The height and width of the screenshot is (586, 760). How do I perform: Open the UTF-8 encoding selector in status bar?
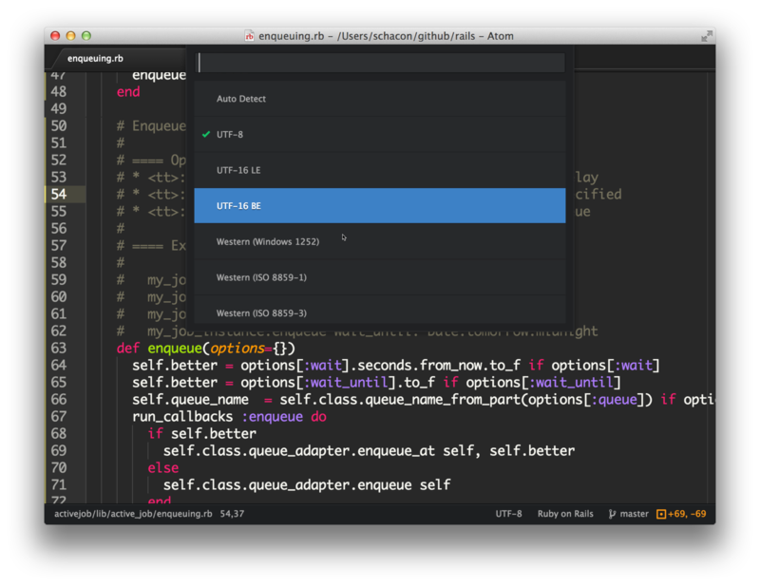pyautogui.click(x=508, y=514)
